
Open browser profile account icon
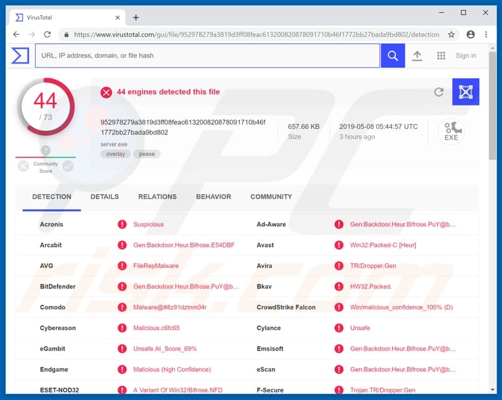click(x=470, y=34)
